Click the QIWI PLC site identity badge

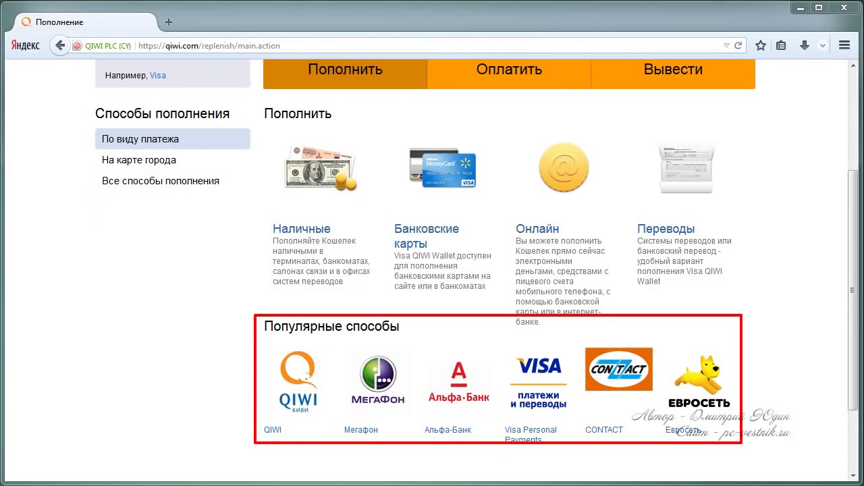tap(102, 46)
